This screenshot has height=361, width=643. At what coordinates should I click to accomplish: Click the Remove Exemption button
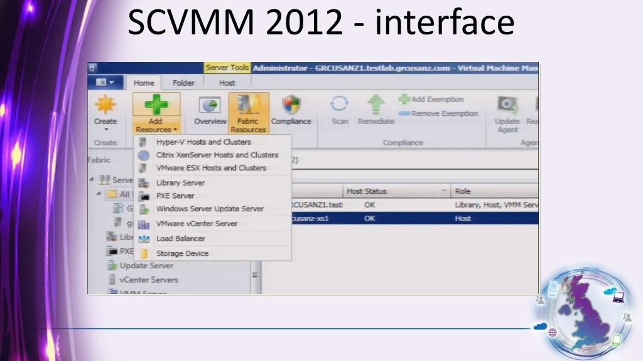[x=438, y=113]
